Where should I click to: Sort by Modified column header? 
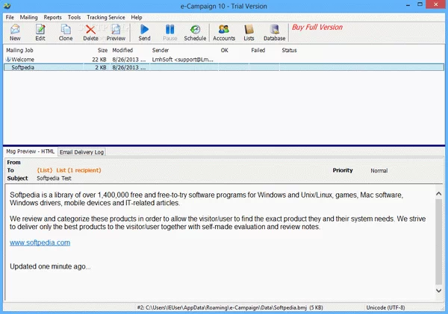(x=122, y=50)
